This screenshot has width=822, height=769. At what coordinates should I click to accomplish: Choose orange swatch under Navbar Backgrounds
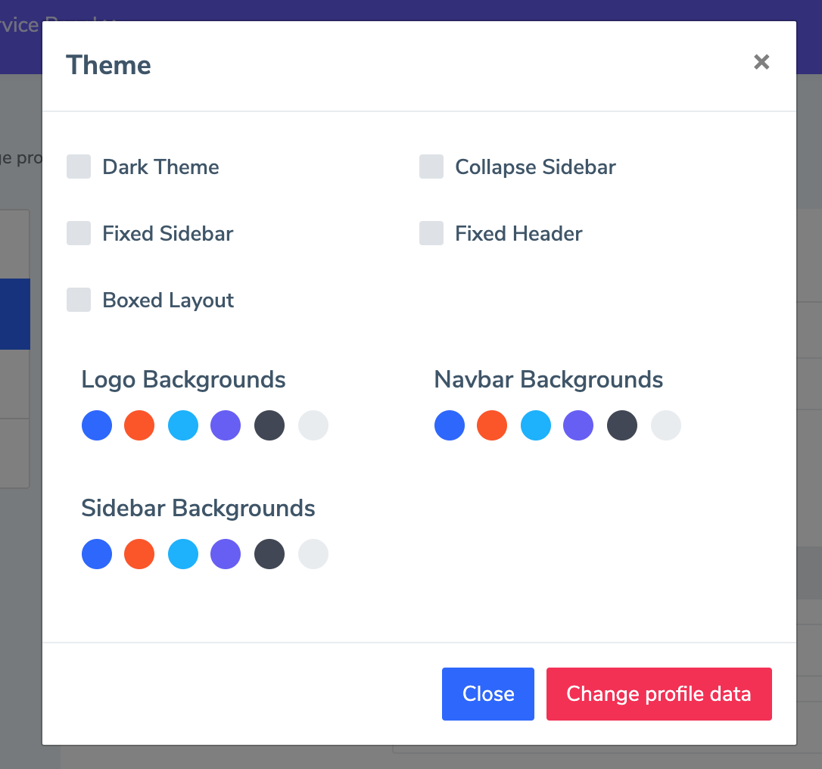(492, 425)
